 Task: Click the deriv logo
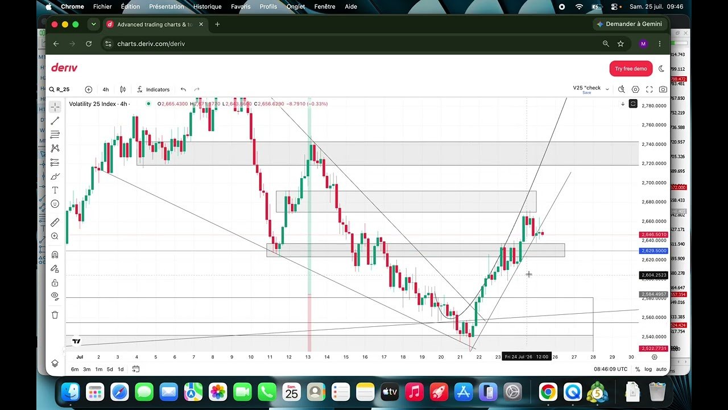click(x=64, y=68)
